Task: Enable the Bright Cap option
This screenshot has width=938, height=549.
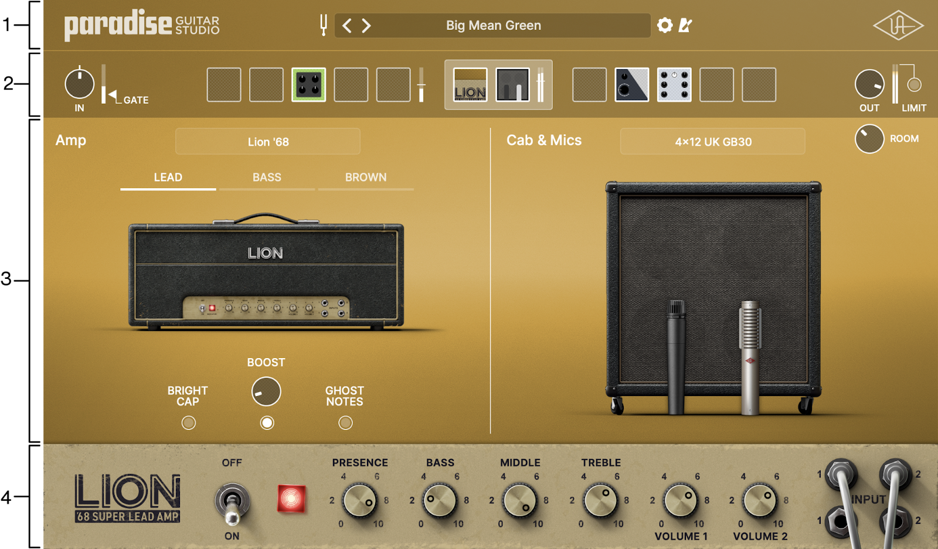Action: coord(188,422)
